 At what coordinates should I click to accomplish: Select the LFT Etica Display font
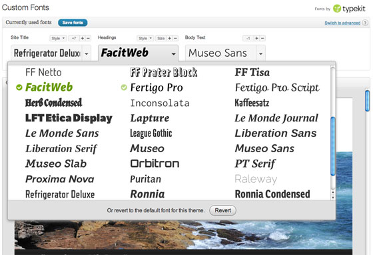(x=69, y=118)
